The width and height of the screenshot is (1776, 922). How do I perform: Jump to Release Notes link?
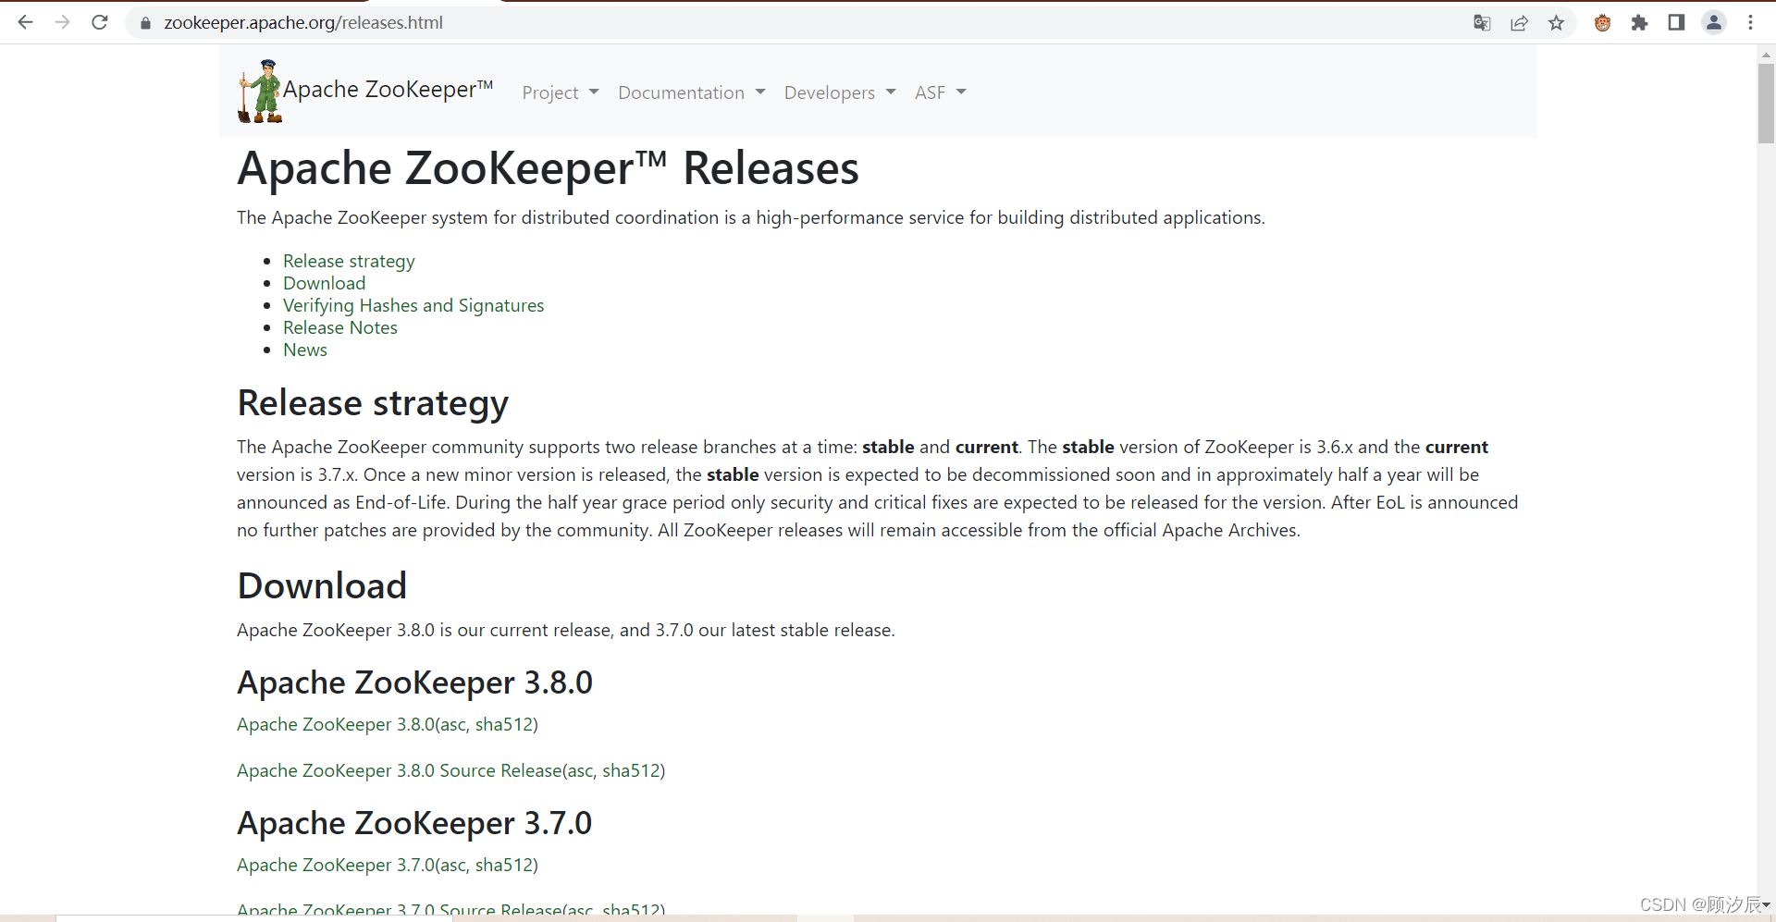(340, 328)
